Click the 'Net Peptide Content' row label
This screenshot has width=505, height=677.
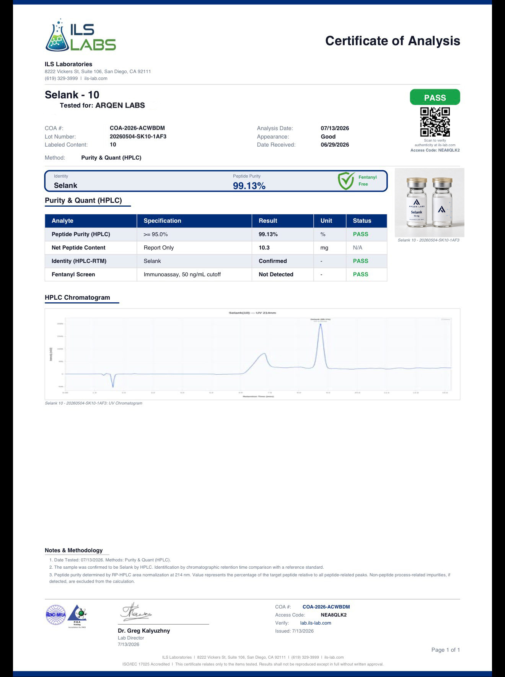point(78,248)
